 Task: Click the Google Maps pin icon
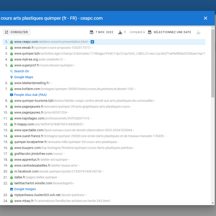(x=12, y=77)
